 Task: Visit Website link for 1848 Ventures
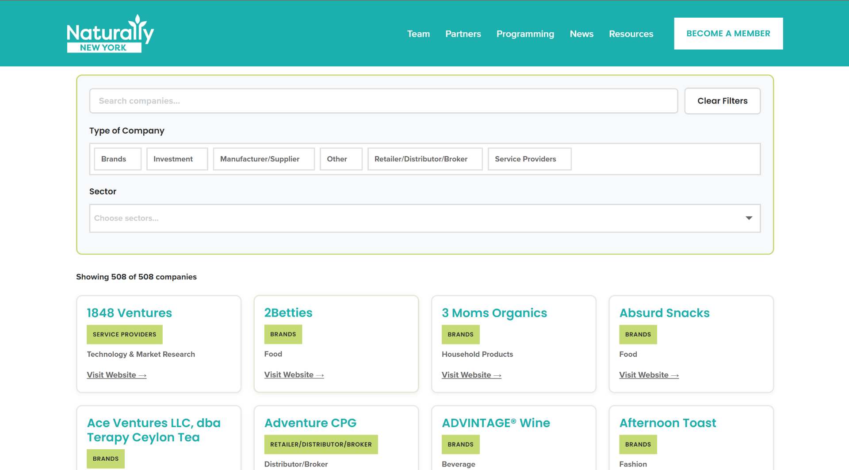116,375
